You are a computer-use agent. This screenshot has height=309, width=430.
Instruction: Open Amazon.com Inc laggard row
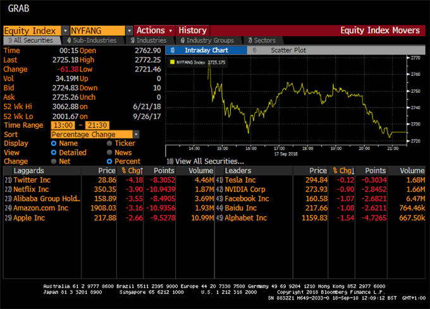tap(109, 208)
